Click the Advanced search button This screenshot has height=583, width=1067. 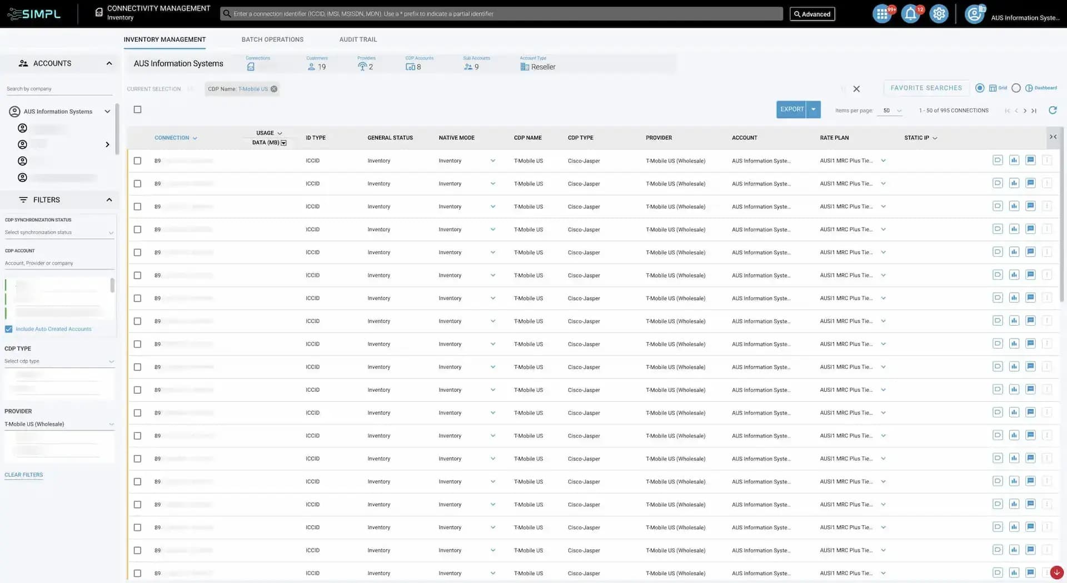812,14
